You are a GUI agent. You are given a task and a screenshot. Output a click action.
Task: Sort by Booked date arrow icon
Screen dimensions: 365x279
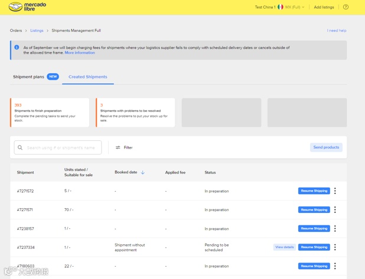point(143,172)
